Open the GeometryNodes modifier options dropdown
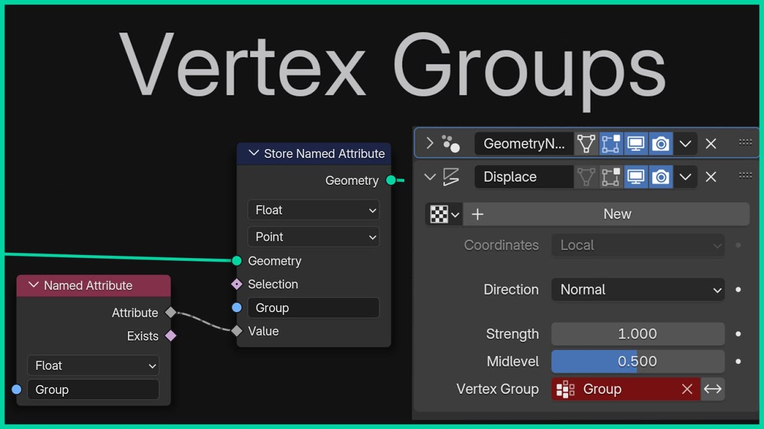The height and width of the screenshot is (429, 764). point(685,144)
